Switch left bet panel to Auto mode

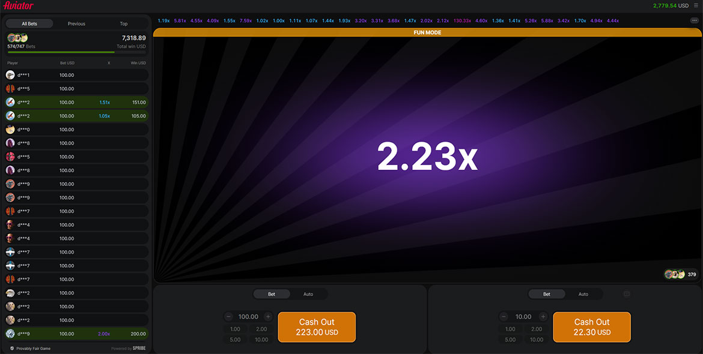point(308,294)
